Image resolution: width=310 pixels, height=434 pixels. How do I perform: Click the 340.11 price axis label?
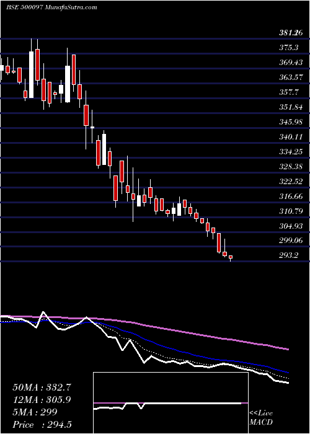tap(291, 137)
